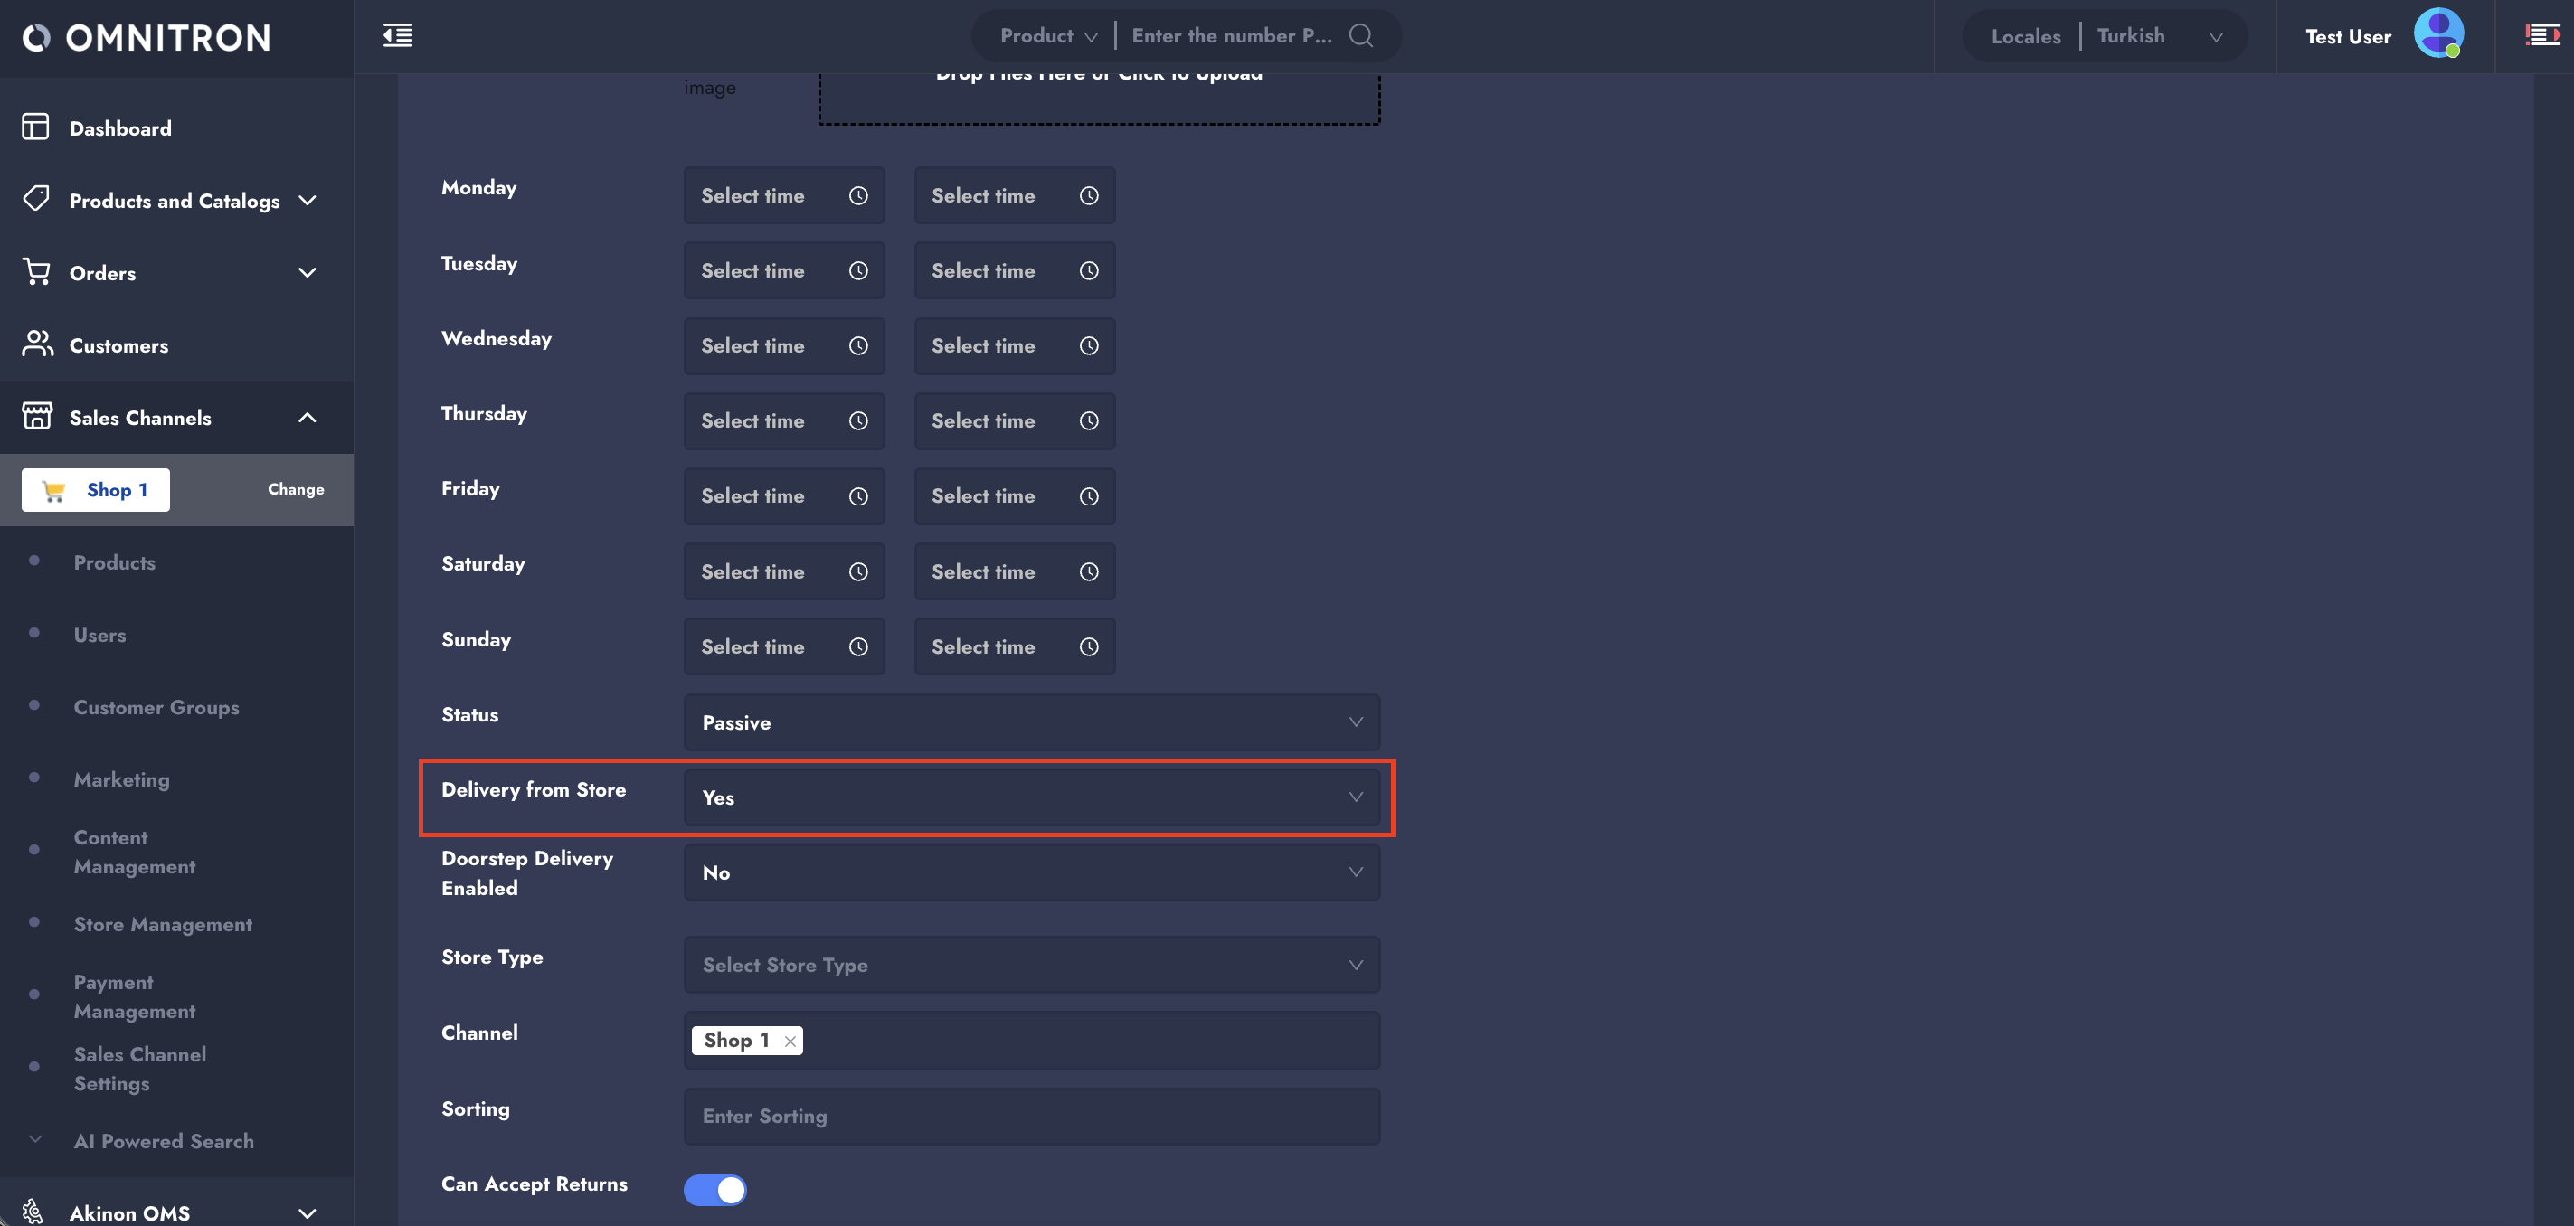The width and height of the screenshot is (2574, 1226).
Task: Click the Change shop button
Action: coord(295,490)
